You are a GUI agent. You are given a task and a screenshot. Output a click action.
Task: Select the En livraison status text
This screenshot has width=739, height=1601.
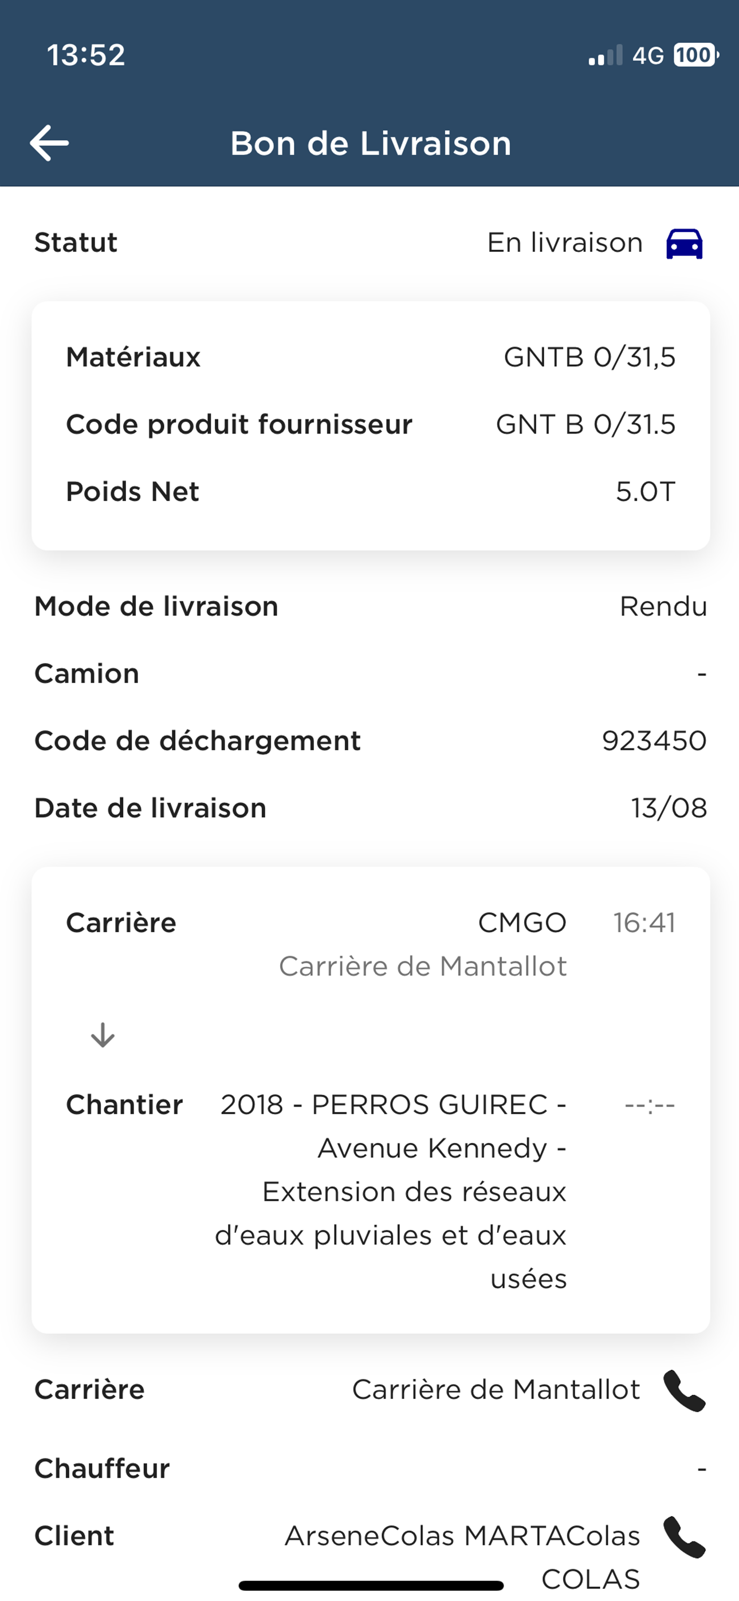pyautogui.click(x=565, y=242)
